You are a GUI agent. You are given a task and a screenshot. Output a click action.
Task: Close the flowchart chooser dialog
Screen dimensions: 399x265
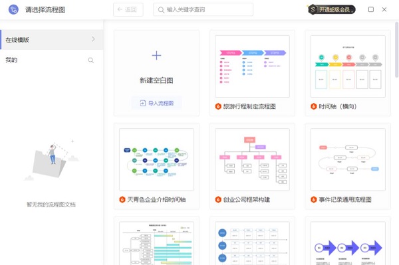coord(384,9)
